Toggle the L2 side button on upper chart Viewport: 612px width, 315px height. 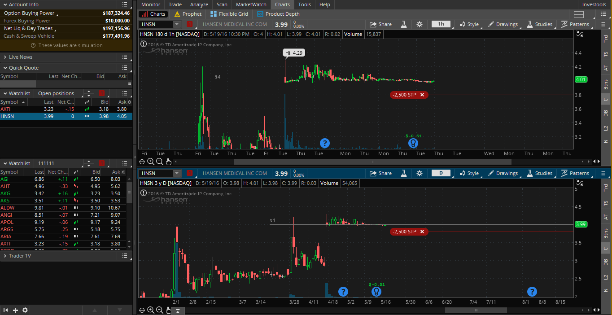tap(606, 128)
